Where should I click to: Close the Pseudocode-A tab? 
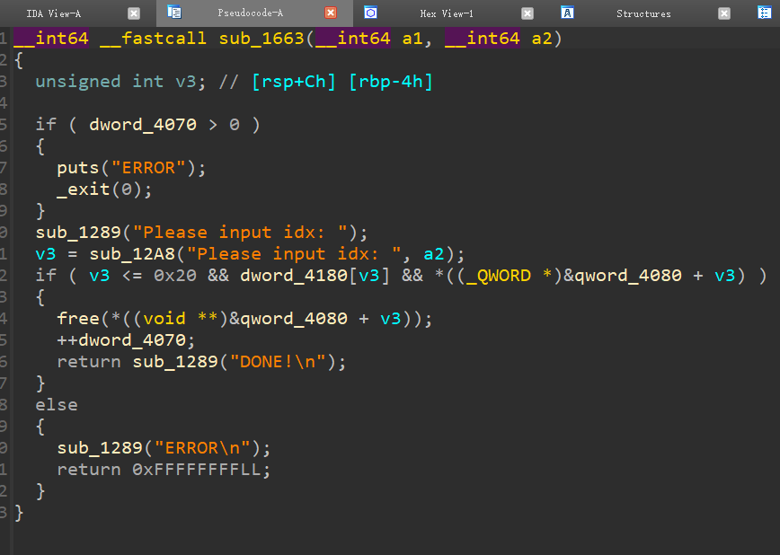click(x=331, y=13)
